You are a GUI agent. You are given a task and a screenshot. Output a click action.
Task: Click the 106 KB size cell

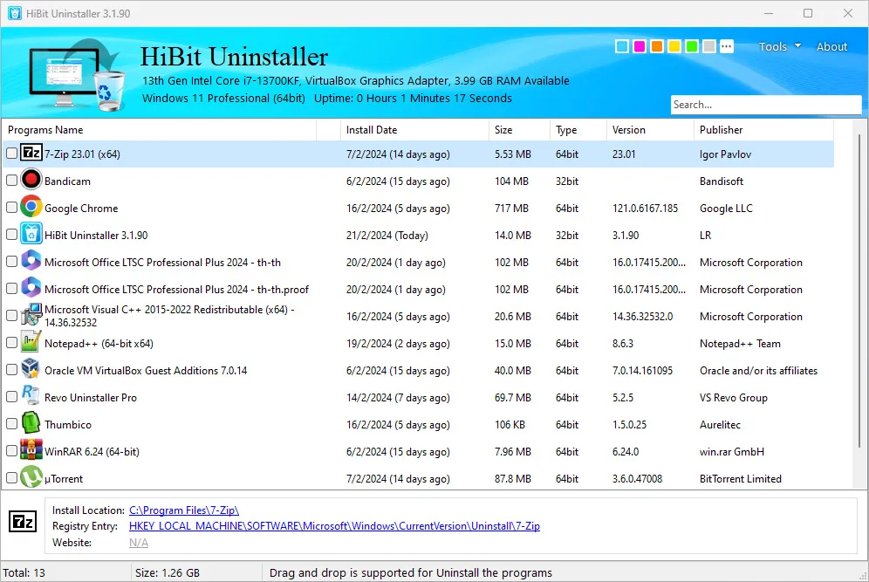click(510, 425)
